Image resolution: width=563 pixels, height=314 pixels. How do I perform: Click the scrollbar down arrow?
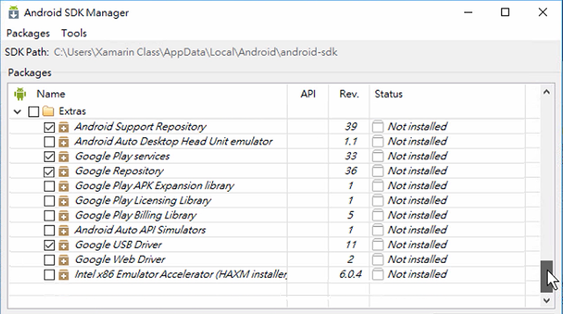[546, 300]
